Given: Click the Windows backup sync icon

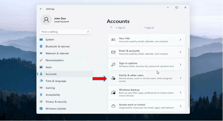Looking at the screenshot, I should [x=113, y=92].
